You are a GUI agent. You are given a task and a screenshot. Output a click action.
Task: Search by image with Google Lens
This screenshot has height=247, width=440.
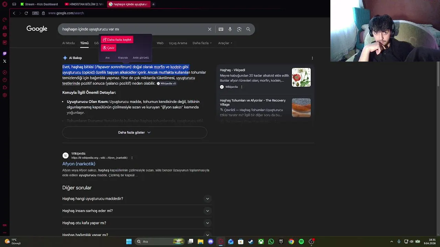239,29
